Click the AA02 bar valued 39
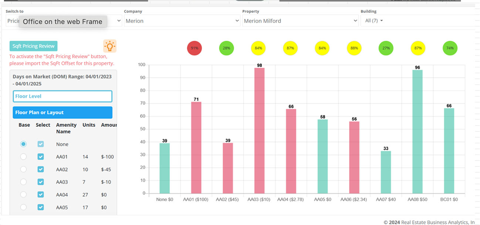This screenshot has height=225, width=480. coord(228,168)
